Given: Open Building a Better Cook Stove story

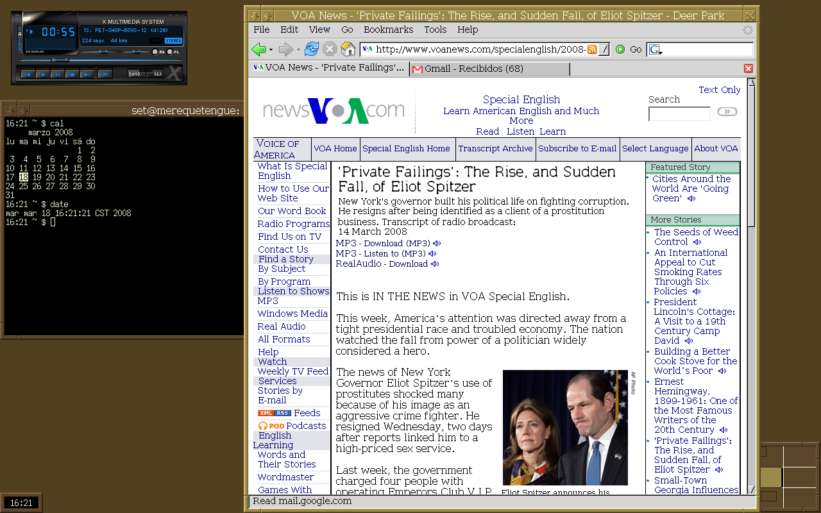Looking at the screenshot, I should (x=695, y=361).
